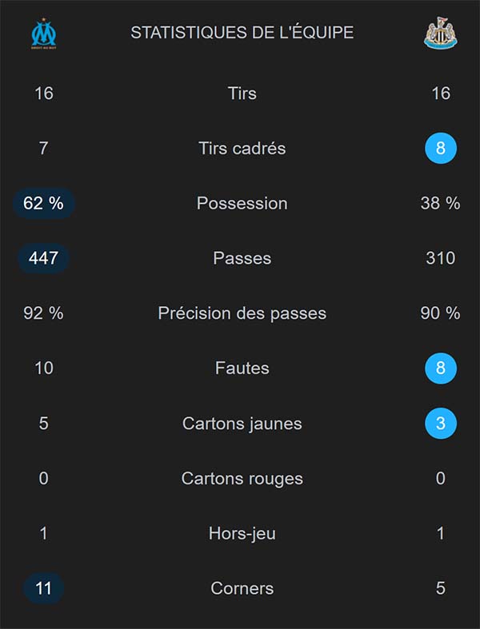Image resolution: width=480 pixels, height=629 pixels.
Task: Select the highlighted 8 shots-on-target badge
Action: (441, 149)
